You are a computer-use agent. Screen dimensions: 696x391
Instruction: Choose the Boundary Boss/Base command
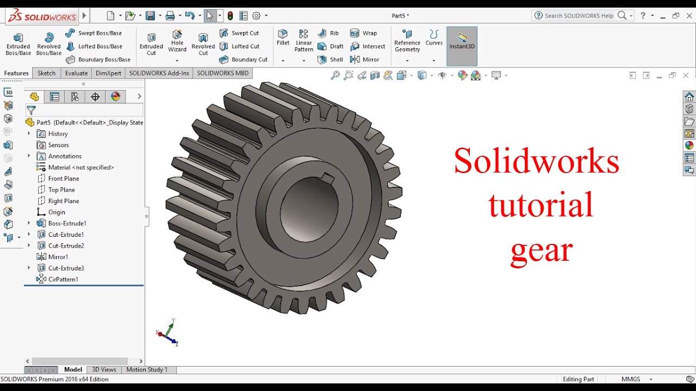point(98,60)
